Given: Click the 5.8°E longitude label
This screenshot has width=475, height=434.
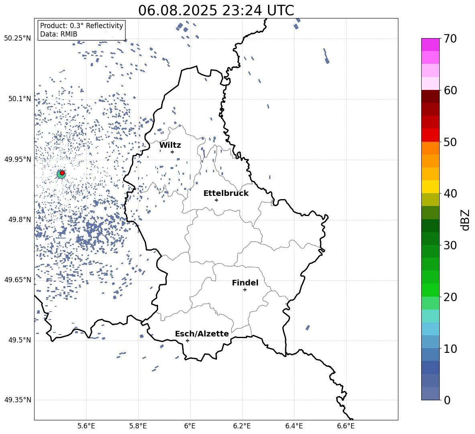Looking at the screenshot, I should point(138,426).
